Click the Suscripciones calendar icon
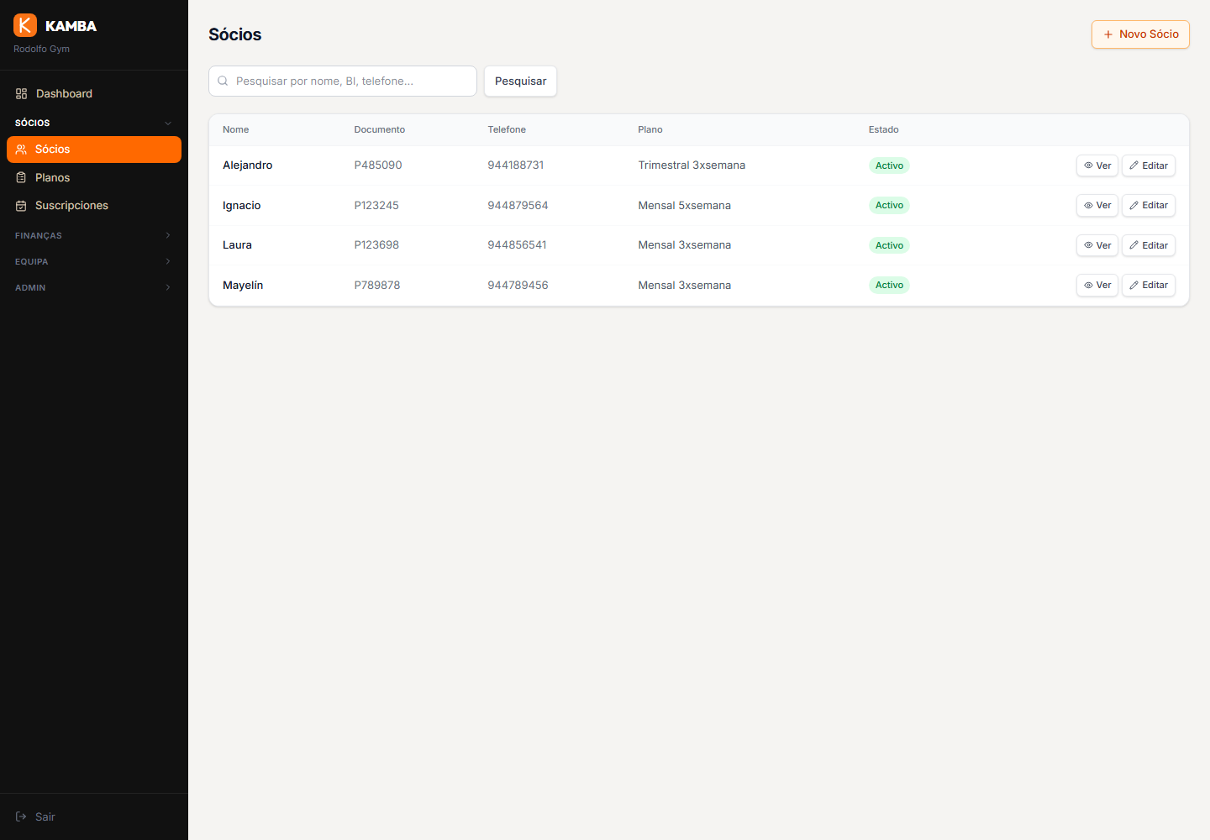Image resolution: width=1210 pixels, height=840 pixels. [21, 206]
